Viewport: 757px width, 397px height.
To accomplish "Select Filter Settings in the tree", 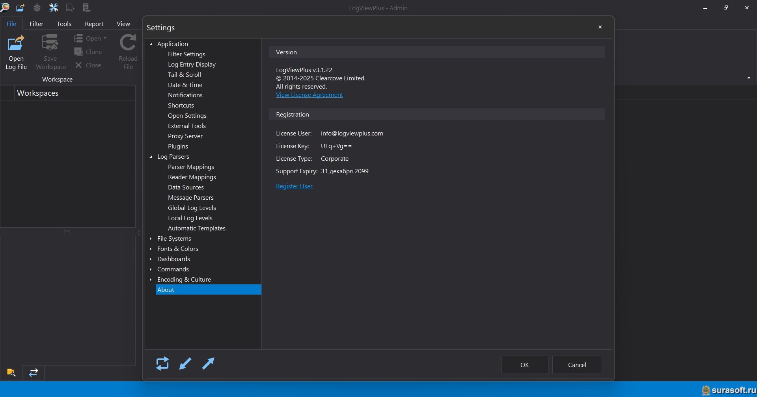I will [186, 54].
